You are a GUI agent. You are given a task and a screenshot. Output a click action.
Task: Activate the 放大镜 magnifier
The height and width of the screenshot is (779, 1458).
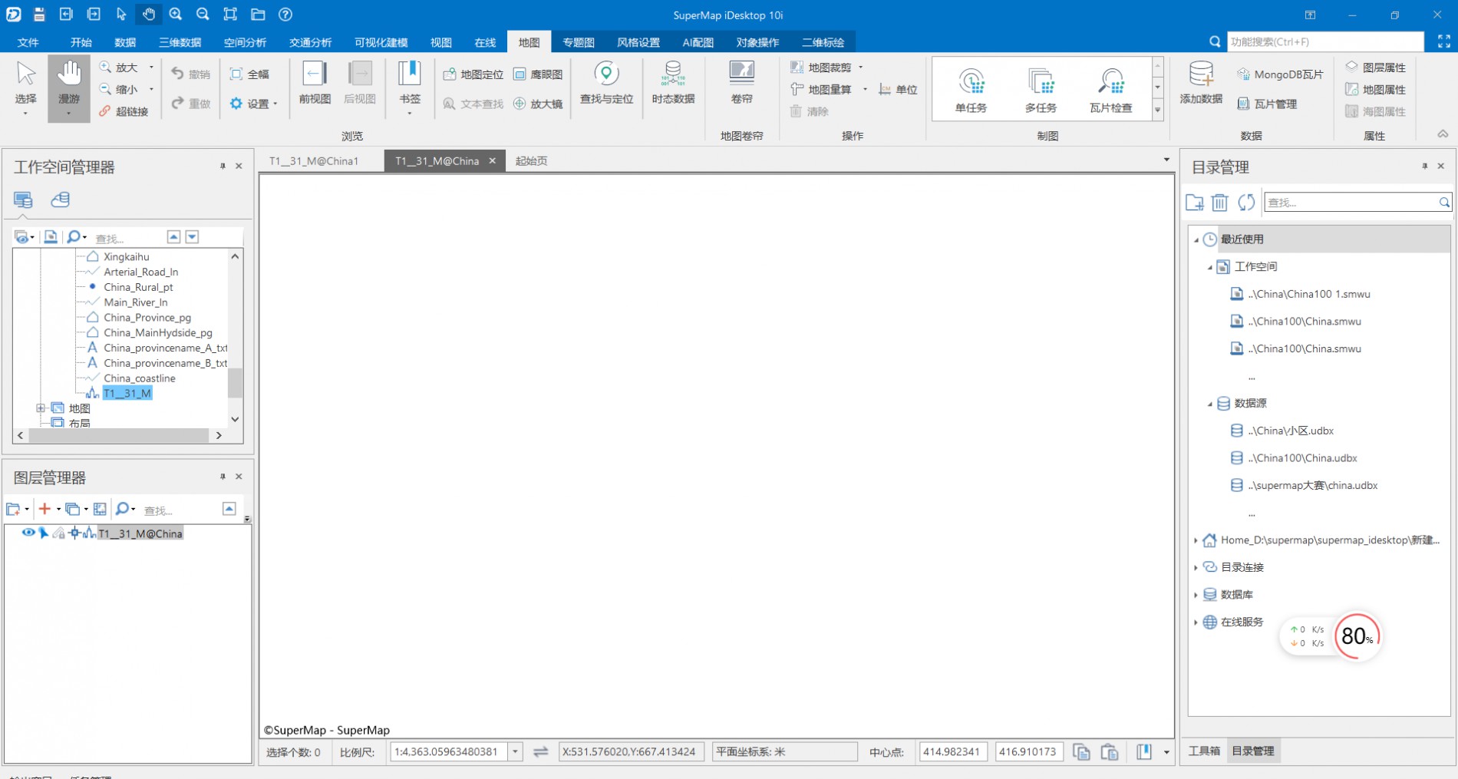pos(538,104)
